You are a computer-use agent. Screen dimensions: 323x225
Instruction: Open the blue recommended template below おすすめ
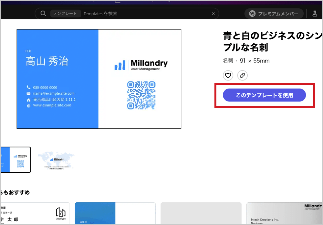coord(115,213)
